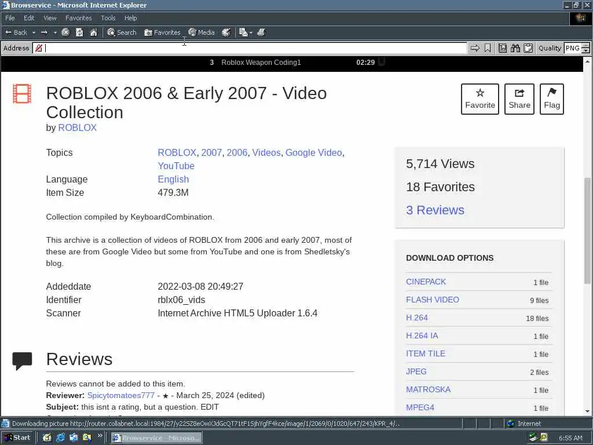
Task: Open the Windows Start button
Action: (x=17, y=437)
